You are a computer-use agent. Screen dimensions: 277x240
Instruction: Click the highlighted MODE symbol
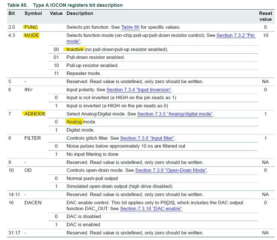[32, 35]
